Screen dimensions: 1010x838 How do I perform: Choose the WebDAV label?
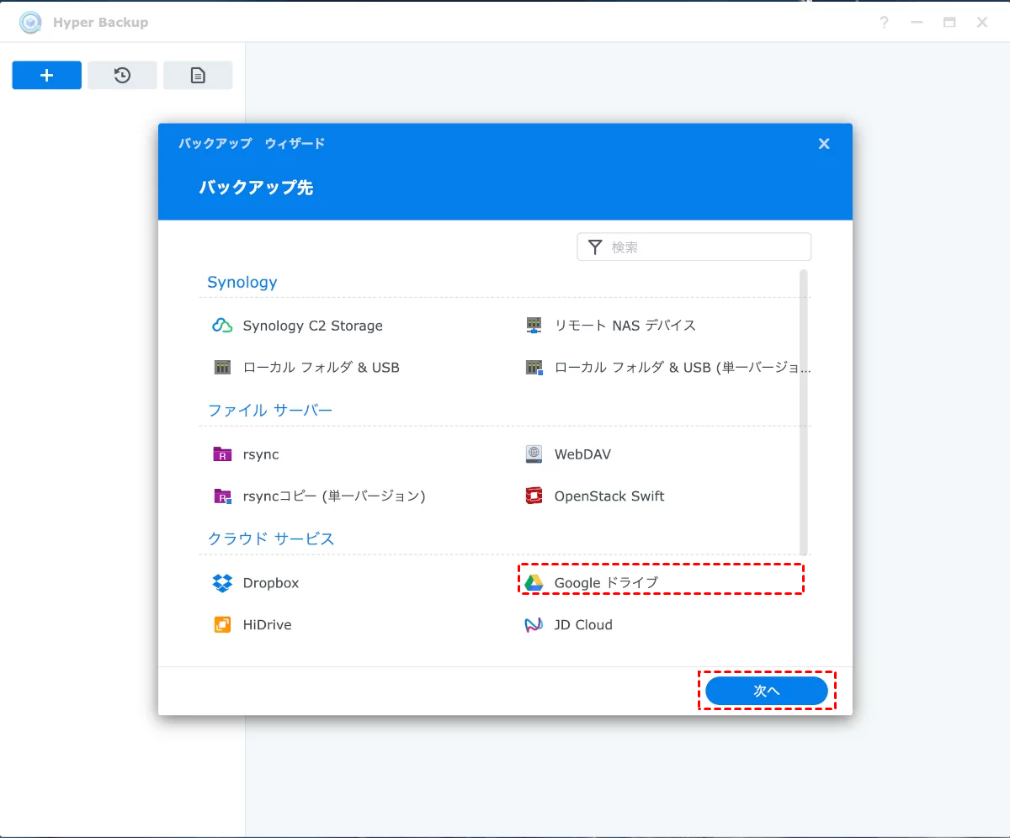(582, 454)
